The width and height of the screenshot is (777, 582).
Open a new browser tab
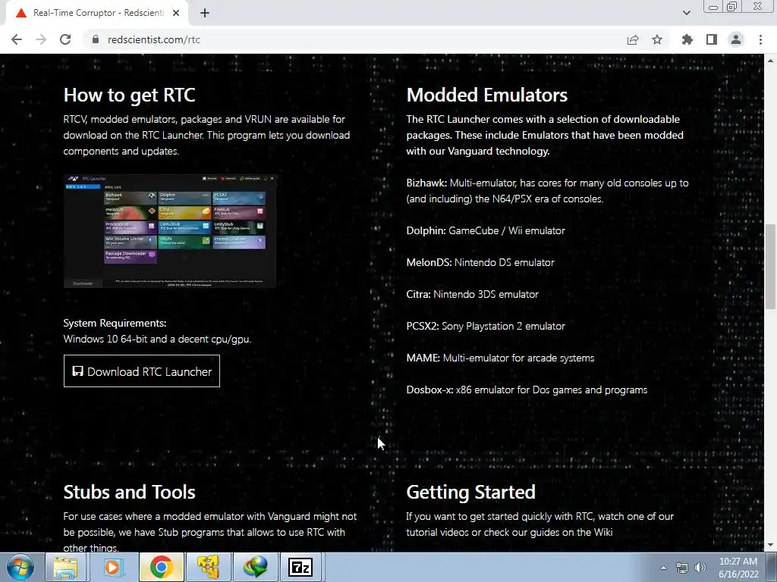click(x=205, y=14)
